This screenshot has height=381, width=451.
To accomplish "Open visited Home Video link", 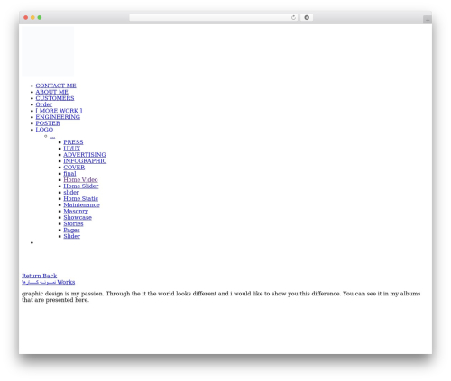I will point(80,180).
